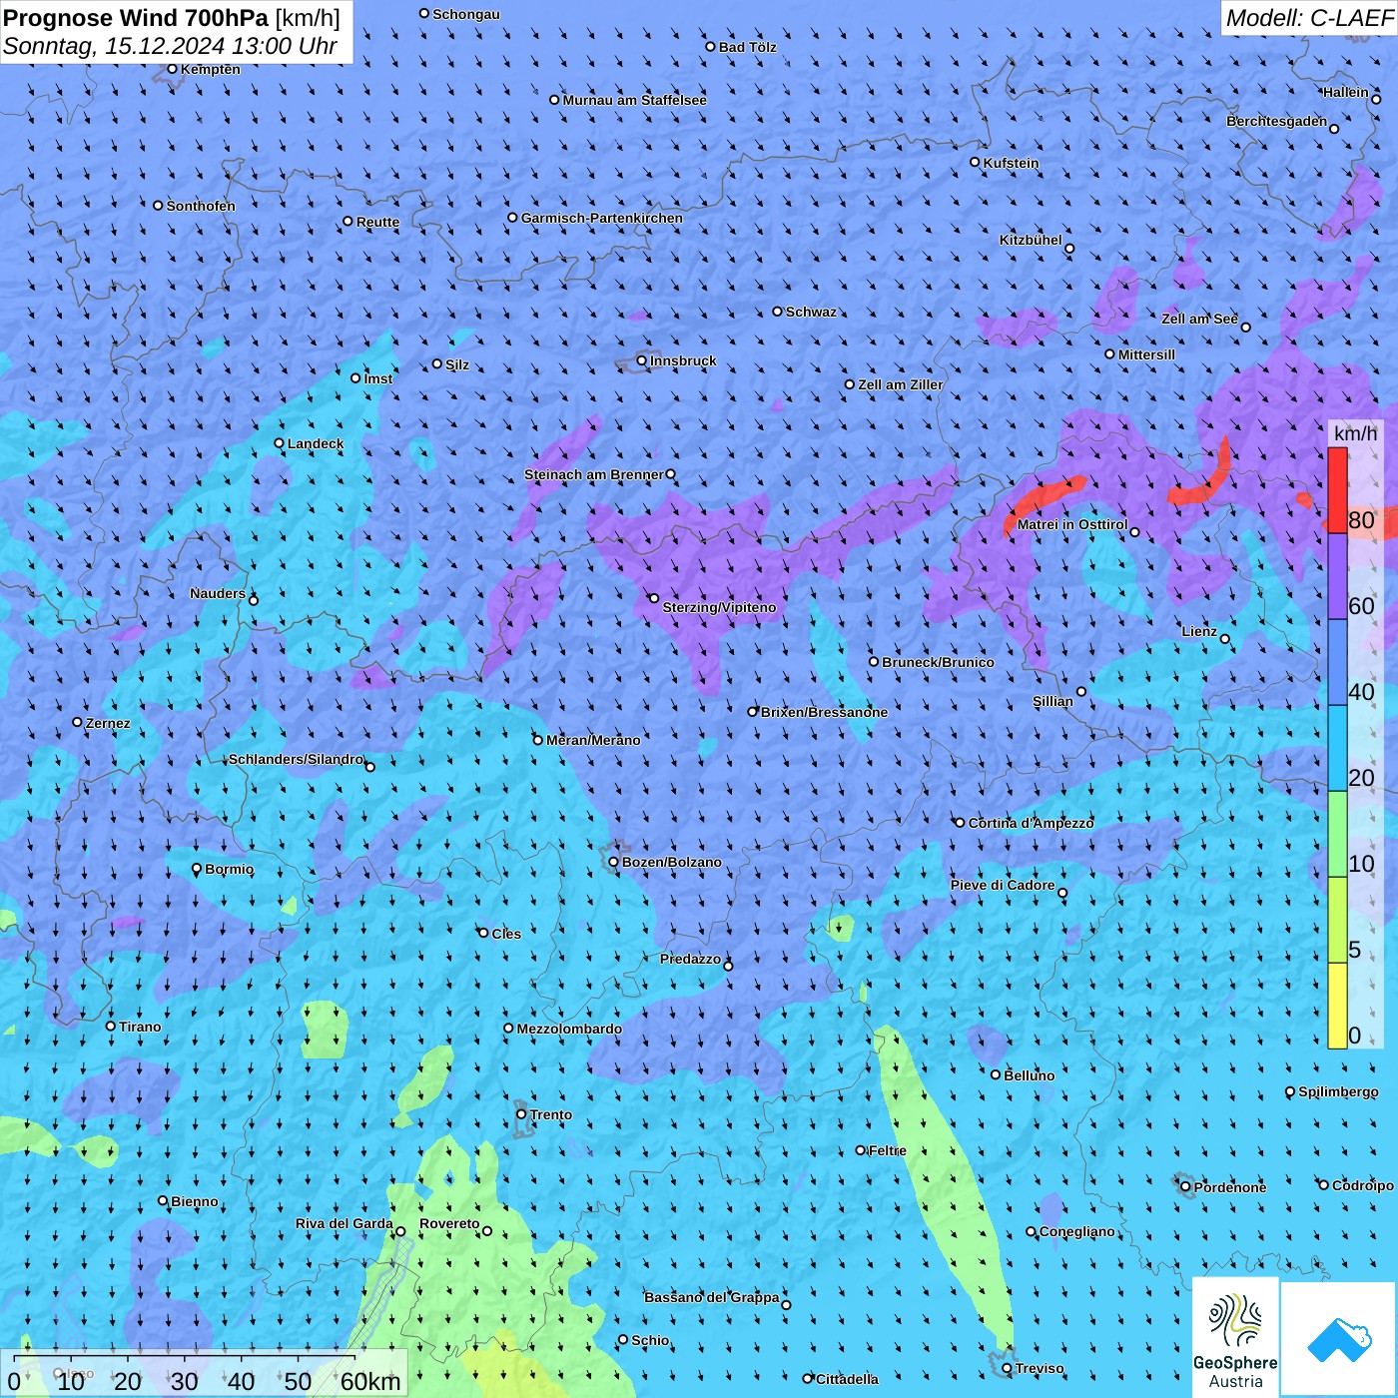Image resolution: width=1398 pixels, height=1398 pixels.
Task: Click the Feltre location dot
Action: tap(861, 1150)
